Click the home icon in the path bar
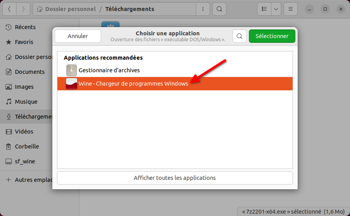 pyautogui.click(x=40, y=9)
